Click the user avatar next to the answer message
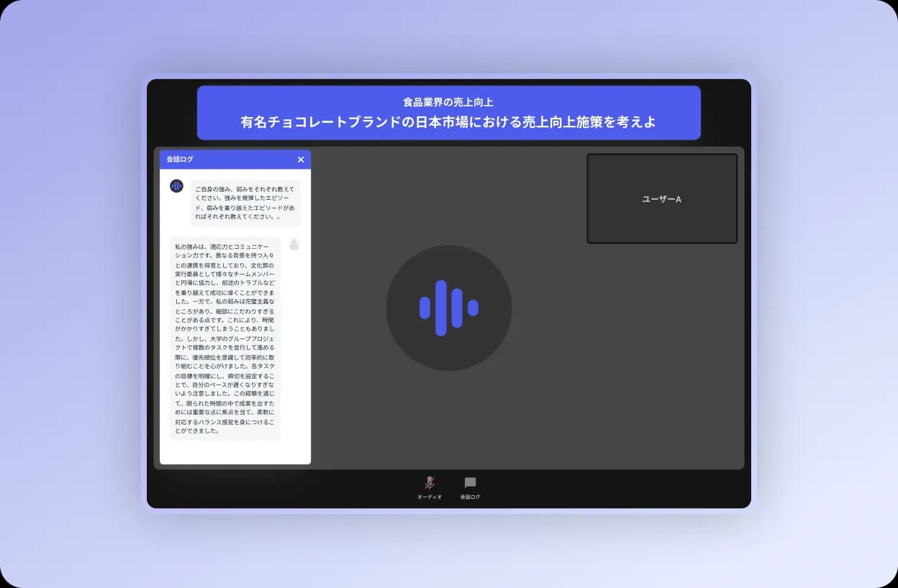This screenshot has width=898, height=588. tap(294, 244)
